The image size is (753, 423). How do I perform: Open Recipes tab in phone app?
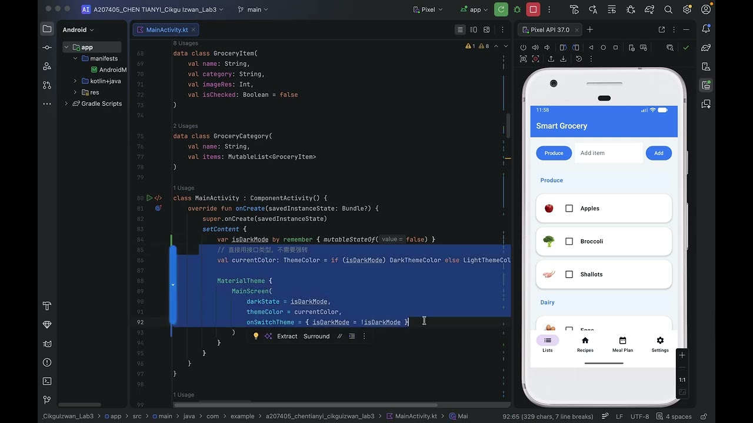[585, 344]
